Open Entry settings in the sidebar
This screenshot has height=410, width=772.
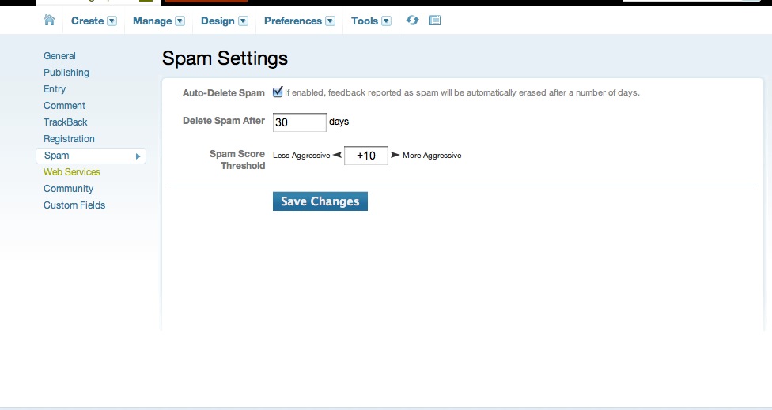tap(55, 89)
